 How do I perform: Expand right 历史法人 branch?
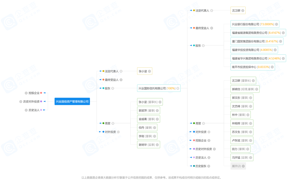[209, 158]
